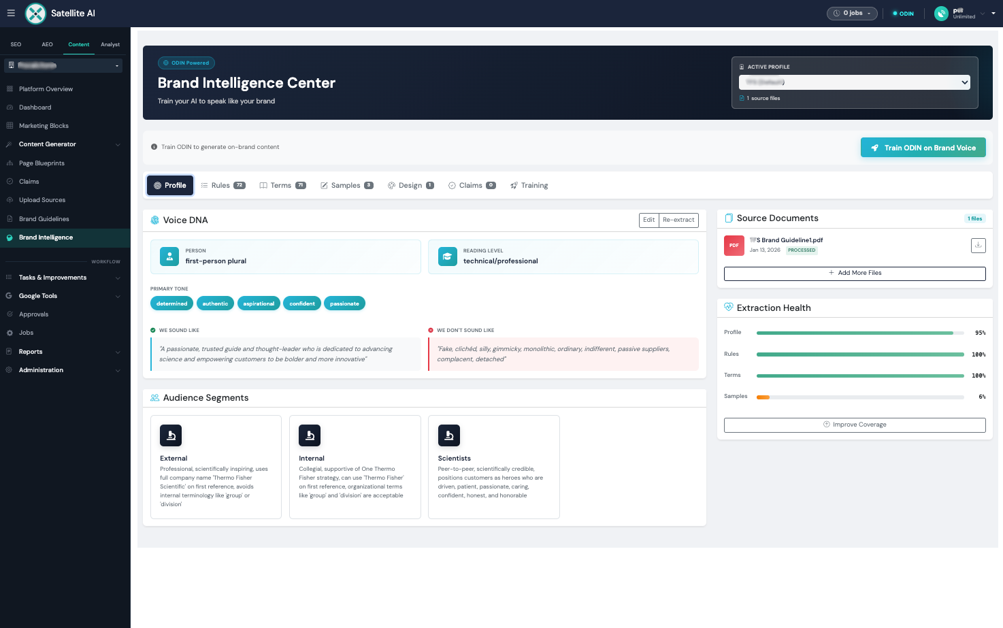The image size is (1003, 628).
Task: Click the Internal segment microscope icon
Action: pyautogui.click(x=310, y=435)
